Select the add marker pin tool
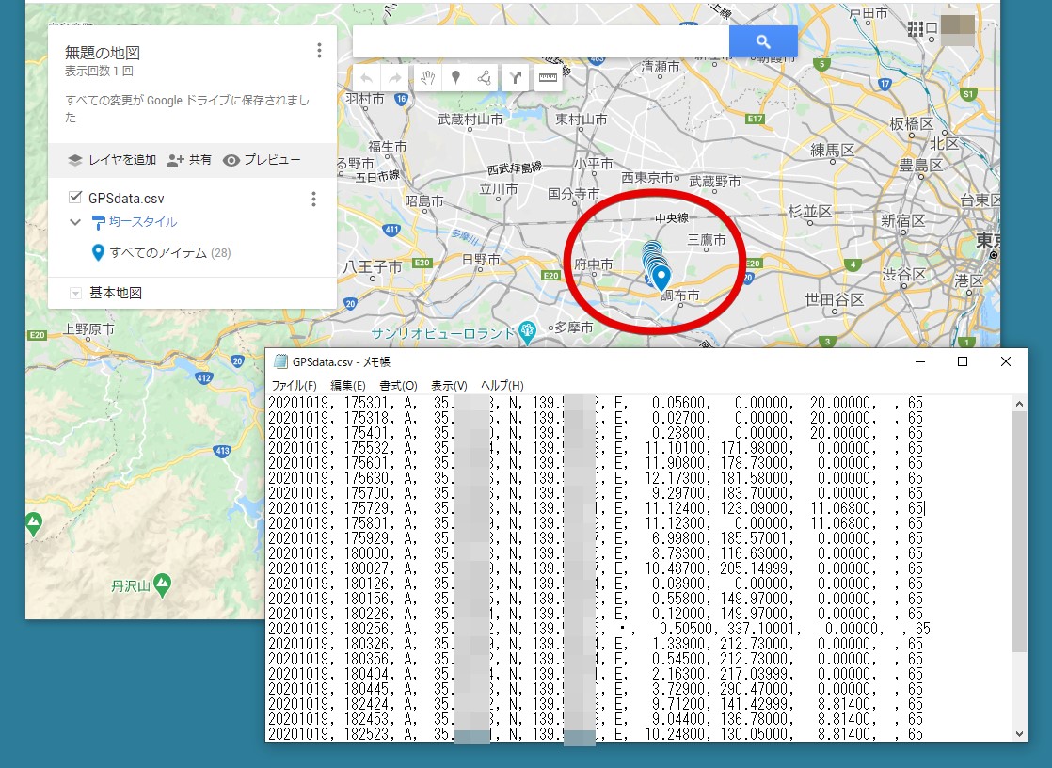The image size is (1052, 768). pyautogui.click(x=455, y=78)
